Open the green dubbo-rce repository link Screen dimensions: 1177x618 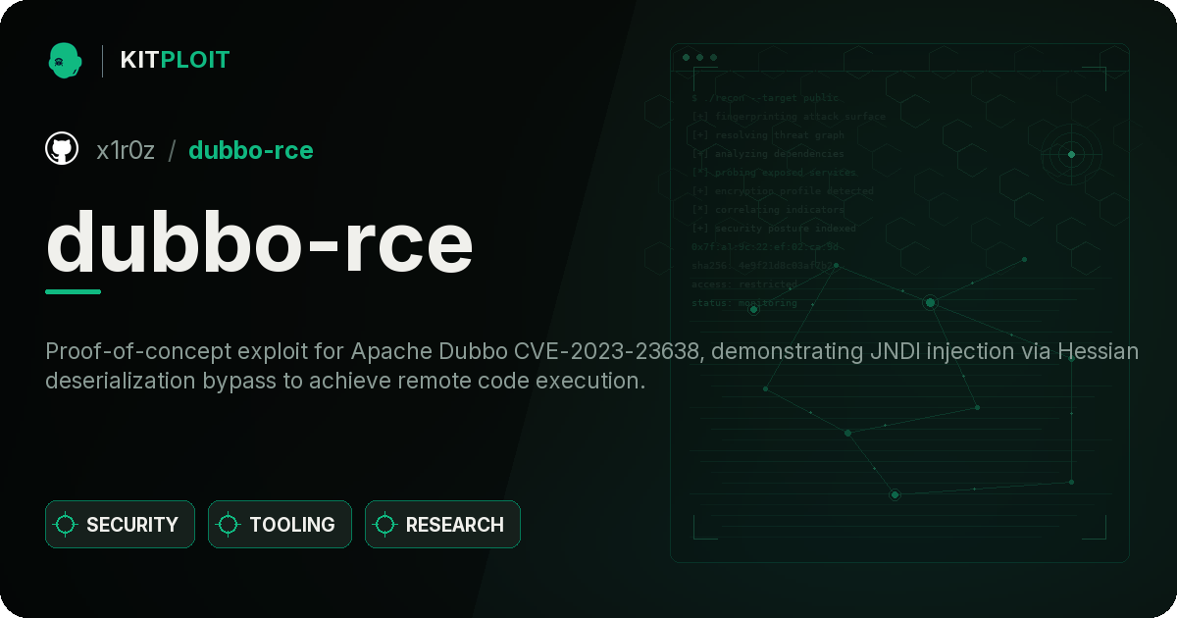(x=251, y=150)
